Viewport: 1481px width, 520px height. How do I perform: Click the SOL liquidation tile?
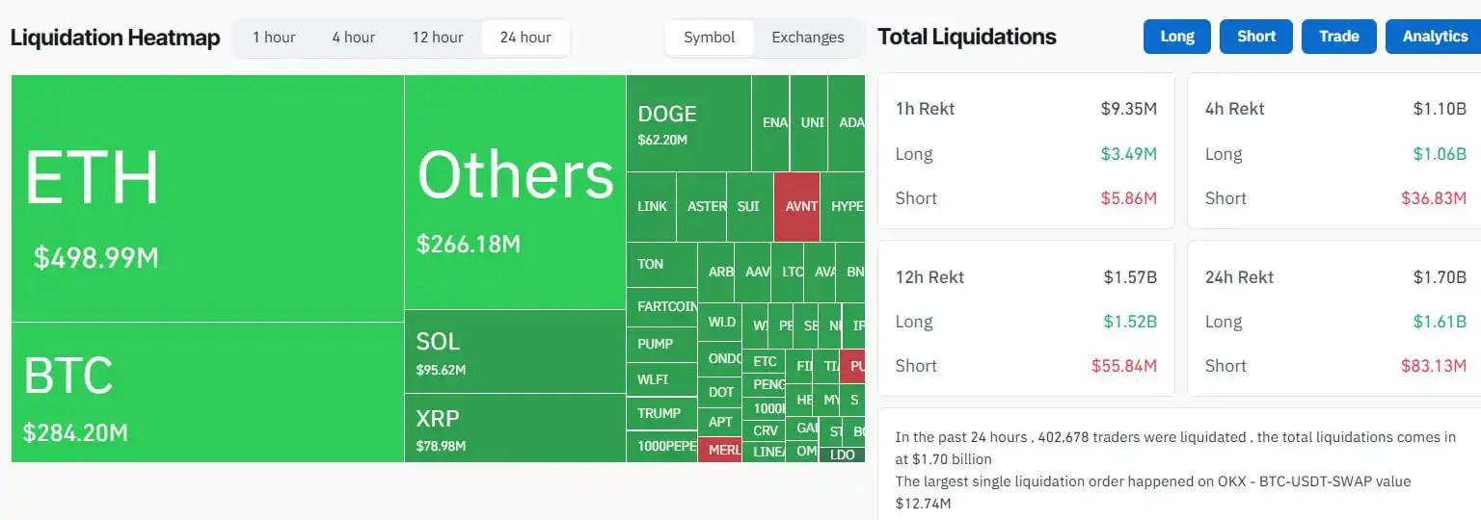tap(515, 351)
